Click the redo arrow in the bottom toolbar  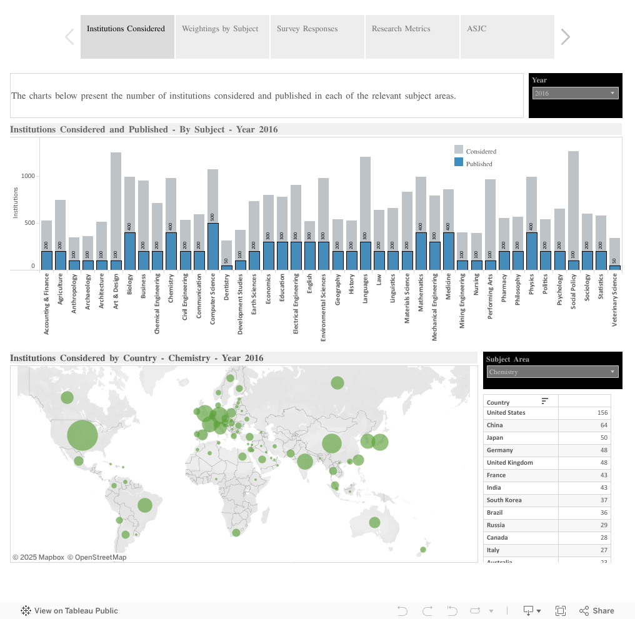(427, 611)
